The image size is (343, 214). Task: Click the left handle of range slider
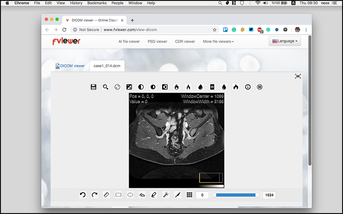(214, 195)
